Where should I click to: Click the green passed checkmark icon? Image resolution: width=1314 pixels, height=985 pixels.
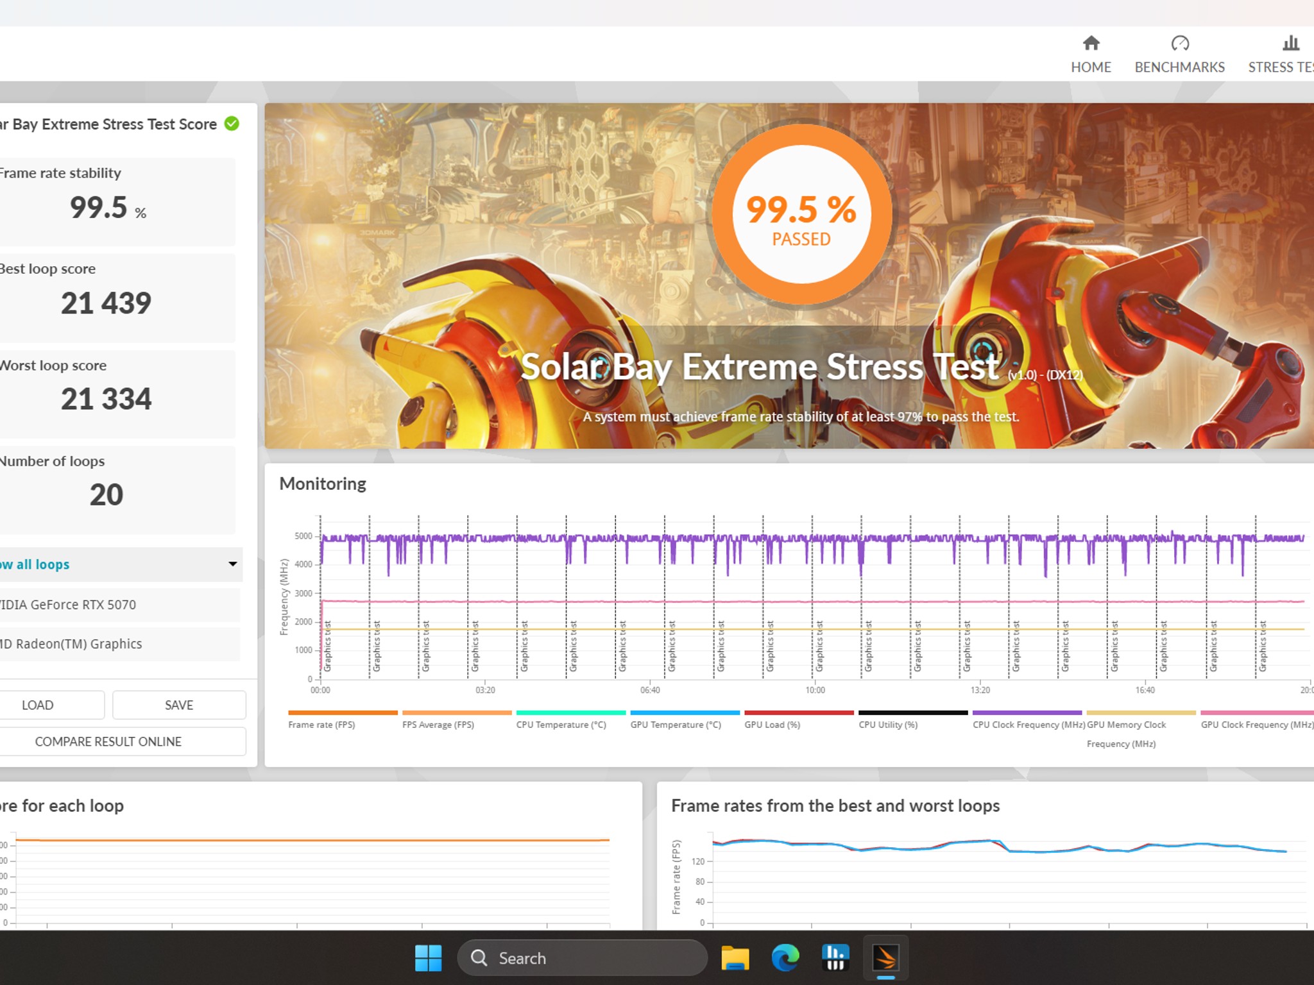pyautogui.click(x=232, y=124)
